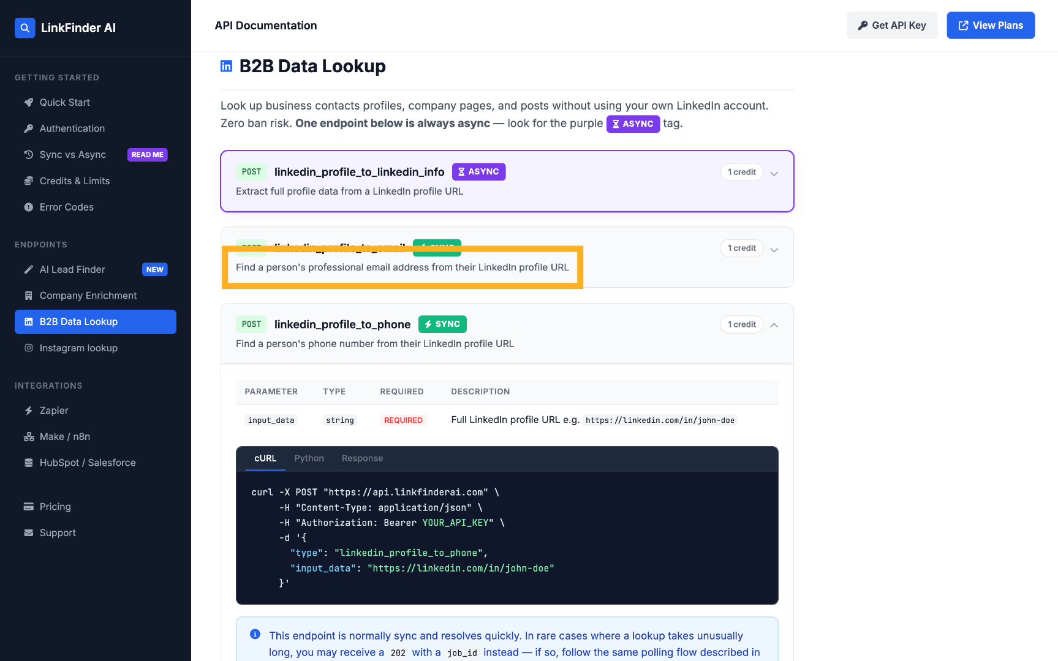
Task: Collapse the linkedin_profile_to_phone endpoint chevron
Action: (774, 325)
